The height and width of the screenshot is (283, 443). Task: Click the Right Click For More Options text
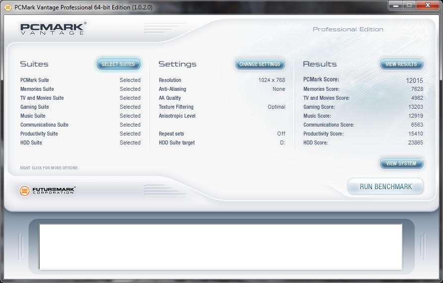(x=49, y=168)
